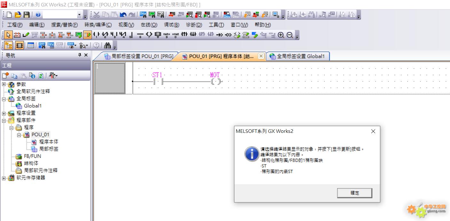Insert a coil element (7)

coord(149,35)
